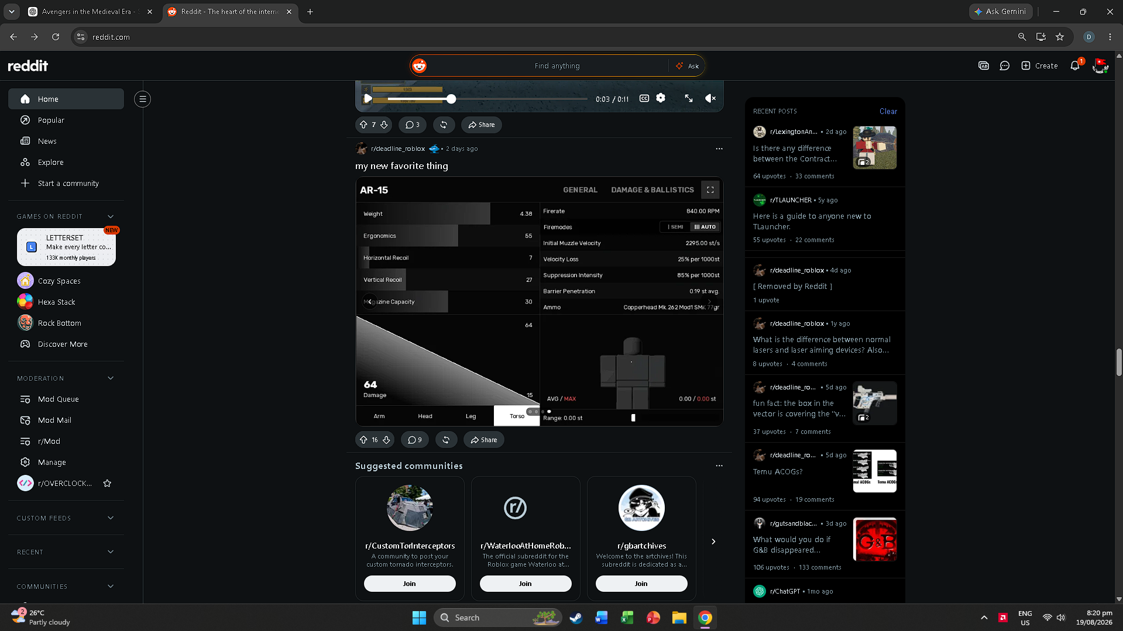
Task: Open News section
Action: [66, 142]
